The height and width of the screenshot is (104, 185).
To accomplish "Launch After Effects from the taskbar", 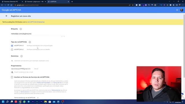I will [33, 102].
